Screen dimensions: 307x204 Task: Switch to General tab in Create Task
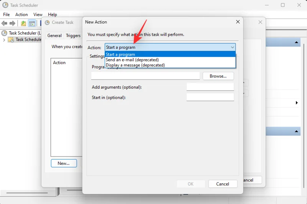click(x=54, y=35)
